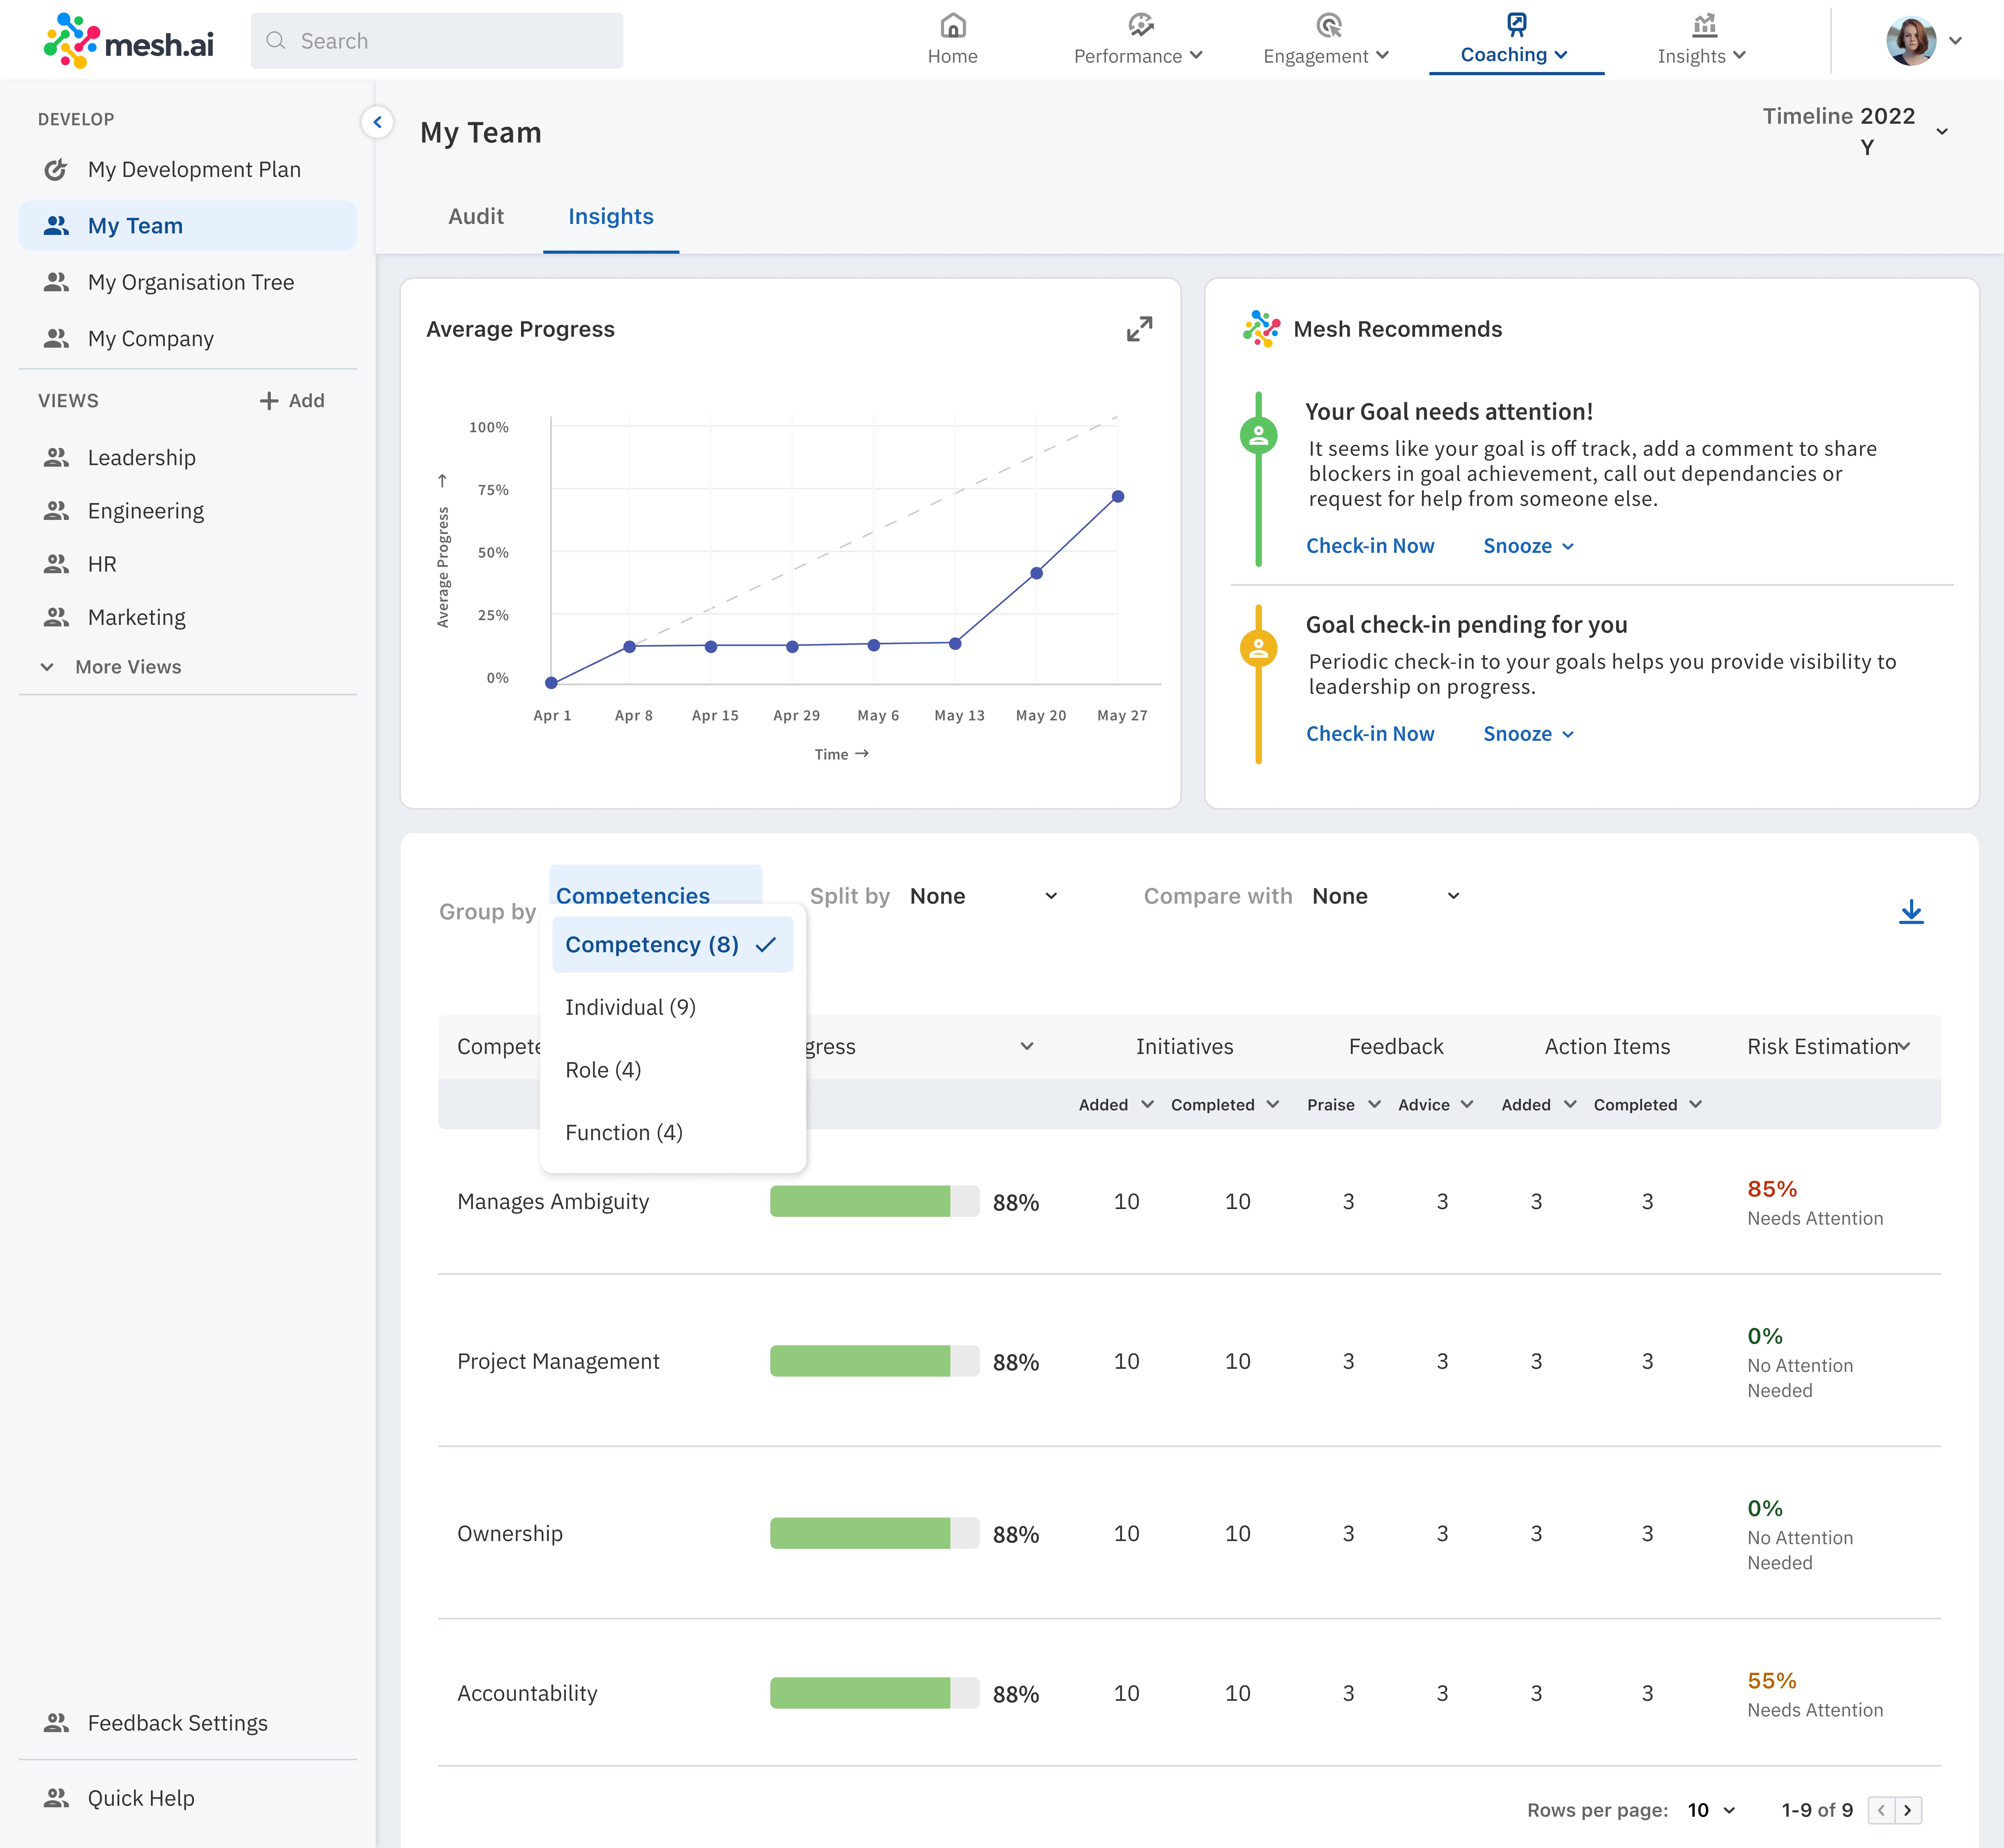Click the Search input field

(x=437, y=41)
